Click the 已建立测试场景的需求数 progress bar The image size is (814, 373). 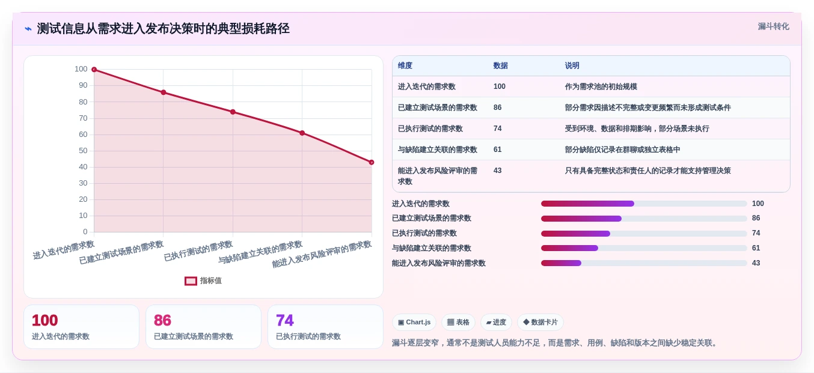[644, 219]
